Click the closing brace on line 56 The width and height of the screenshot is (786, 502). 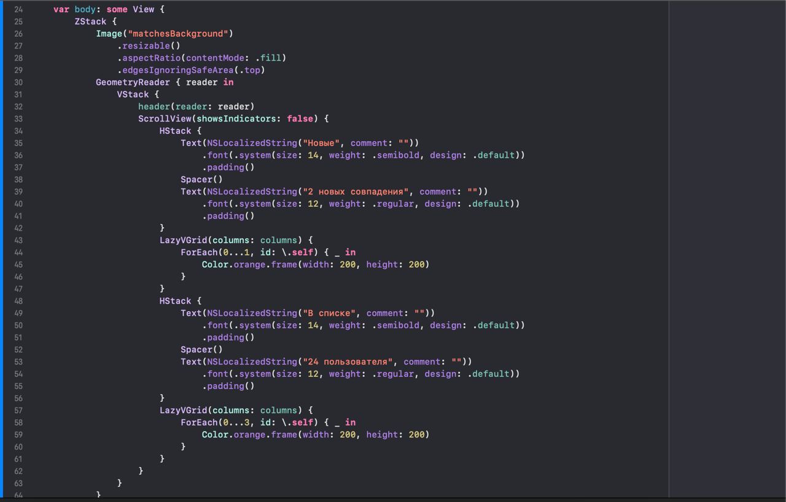click(162, 398)
